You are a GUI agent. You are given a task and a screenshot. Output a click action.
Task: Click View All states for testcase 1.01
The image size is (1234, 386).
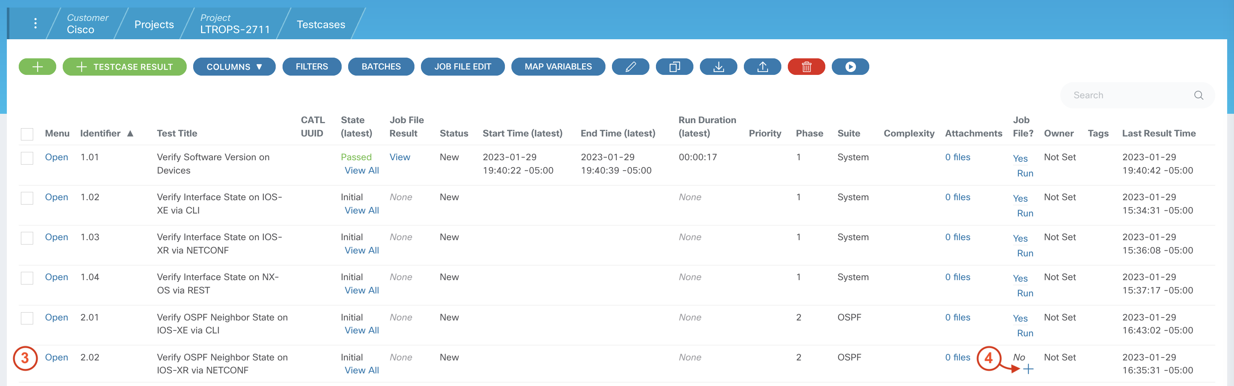tap(362, 171)
